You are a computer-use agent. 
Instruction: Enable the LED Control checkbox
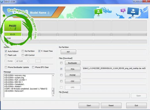[23, 55]
